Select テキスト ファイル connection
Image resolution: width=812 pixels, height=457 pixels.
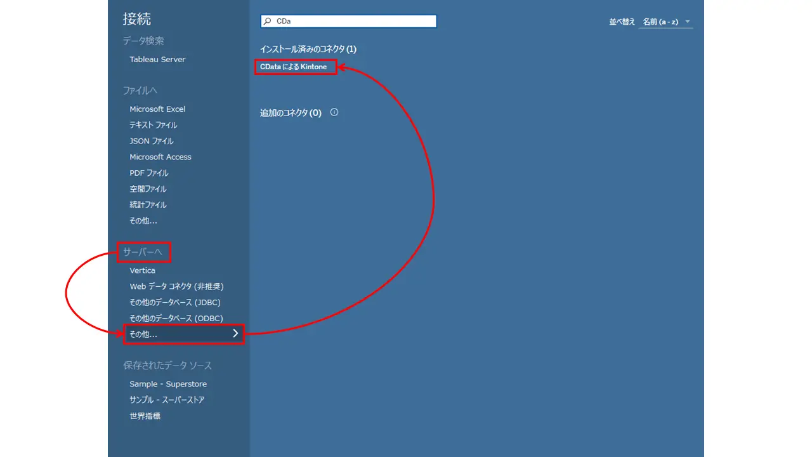154,125
